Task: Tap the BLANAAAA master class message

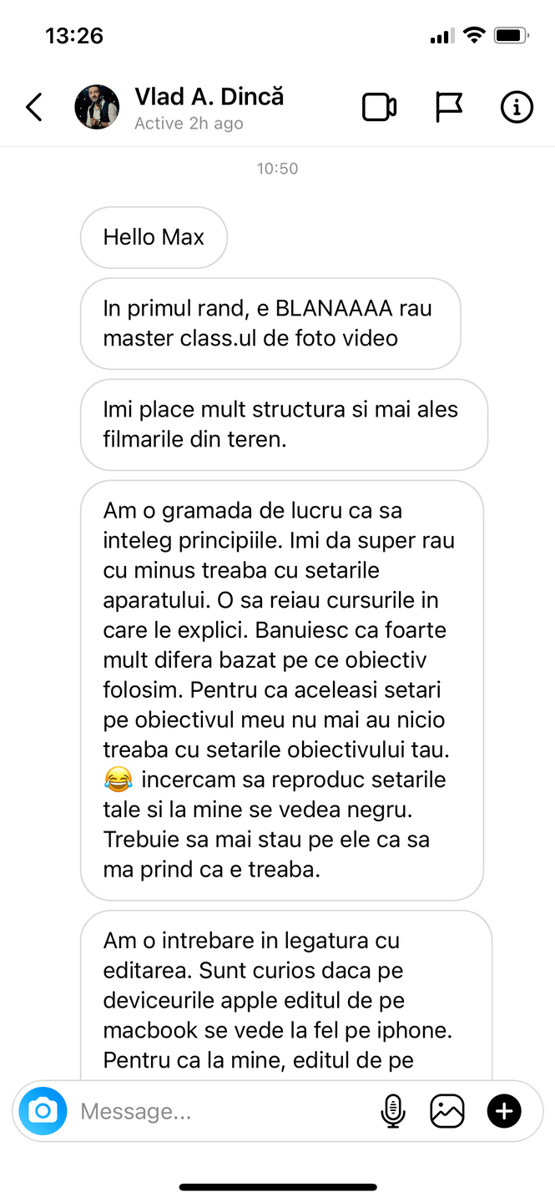Action: click(270, 323)
